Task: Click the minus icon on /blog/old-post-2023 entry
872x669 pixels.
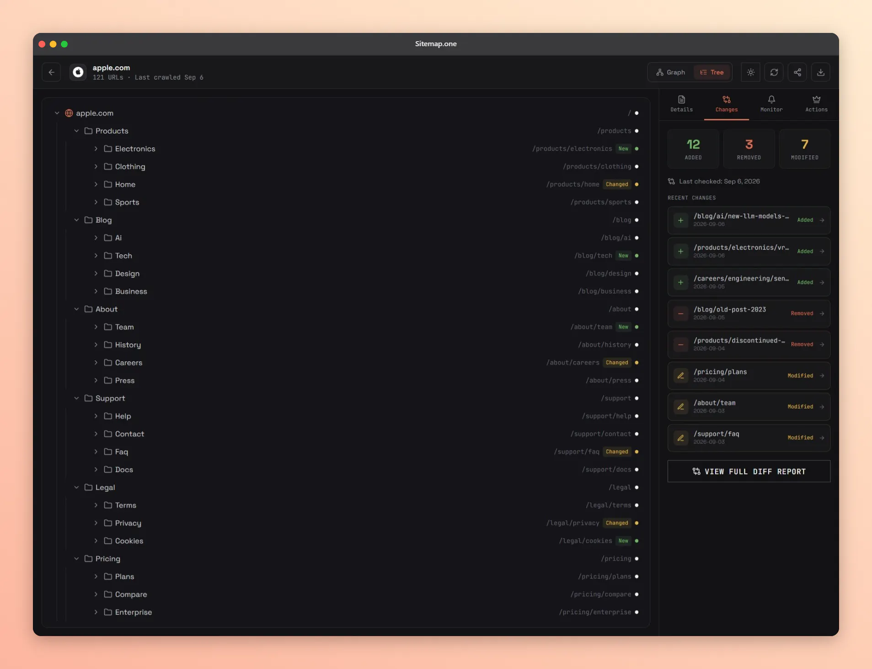Action: click(x=680, y=313)
